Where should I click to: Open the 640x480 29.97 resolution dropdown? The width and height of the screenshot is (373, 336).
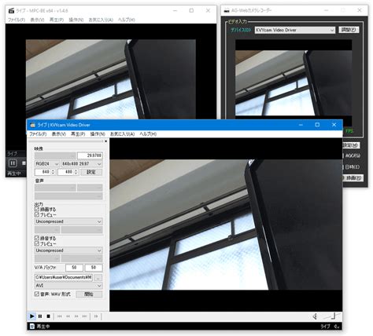click(82, 164)
